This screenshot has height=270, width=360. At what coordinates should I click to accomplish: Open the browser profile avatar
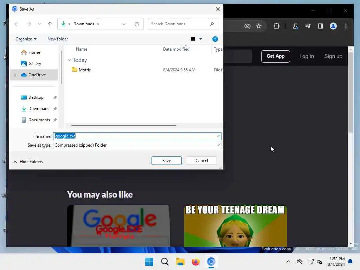(x=333, y=26)
